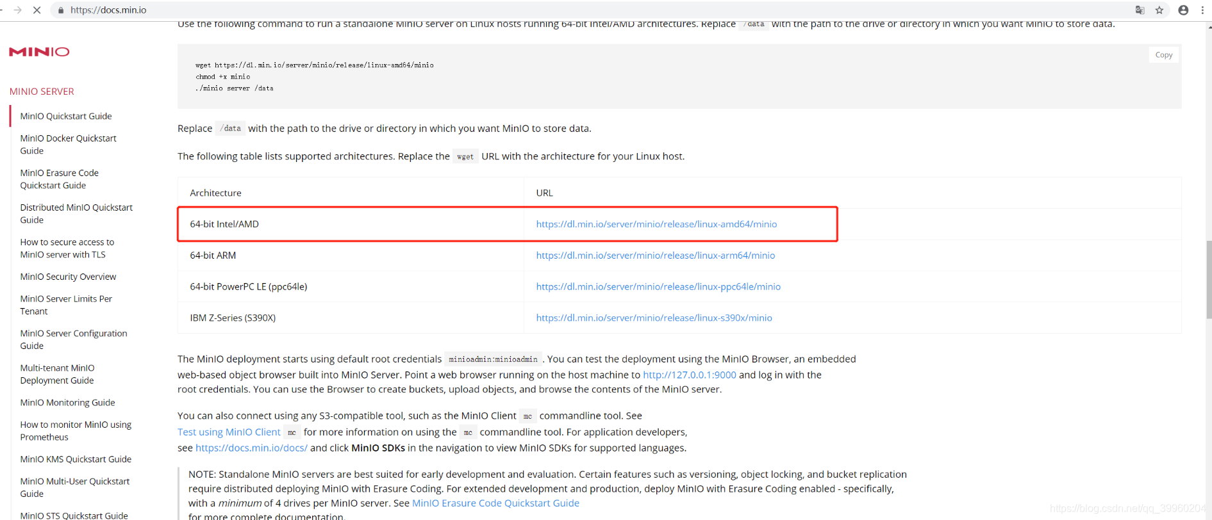Open MinIO Erasure Code Quickstart Guide sidebar item
Screen dimensions: 1212x520
60,179
